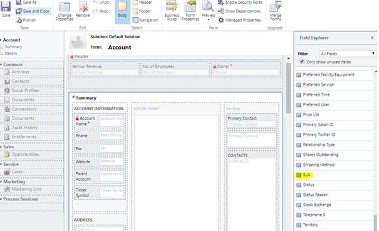The height and width of the screenshot is (231, 379).
Task: Pick the Stock Exchange field
Action: tap(314, 205)
